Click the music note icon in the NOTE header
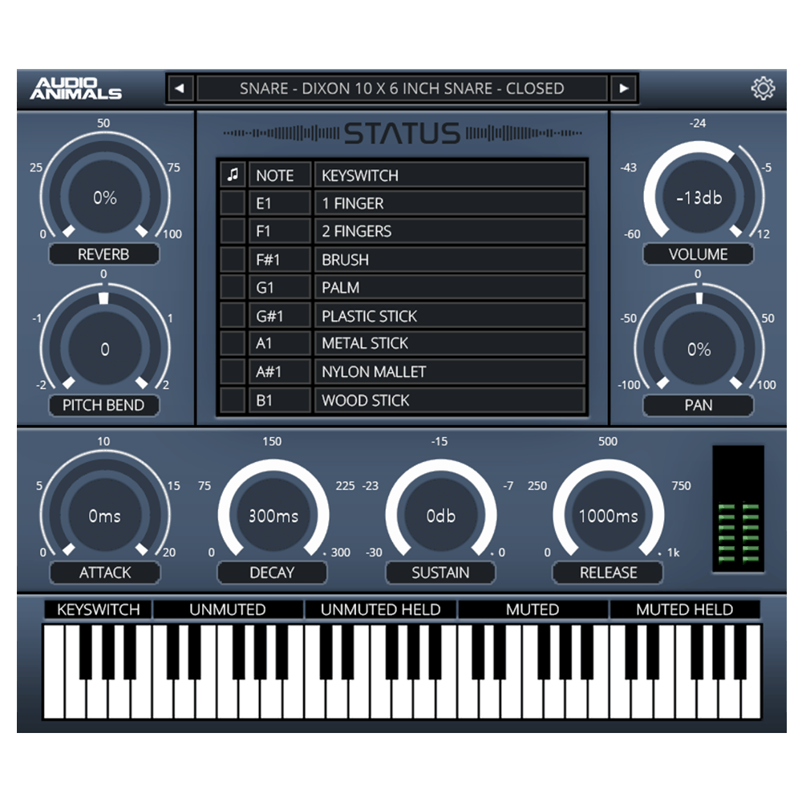This screenshot has height=802, width=802. click(233, 175)
